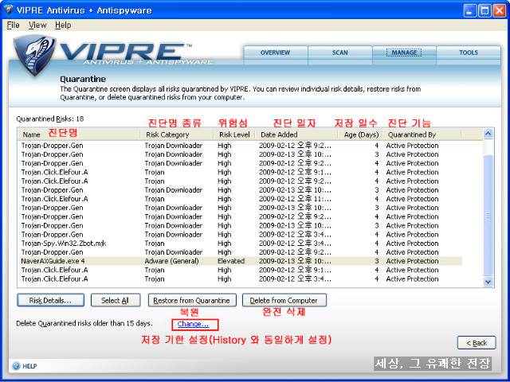The height and width of the screenshot is (382, 510).
Task: Click the Change... link
Action: coord(193,324)
